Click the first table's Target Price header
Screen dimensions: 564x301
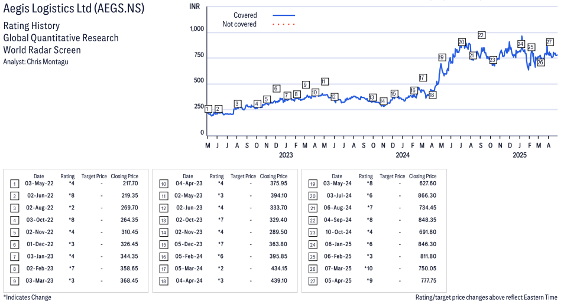click(94, 176)
